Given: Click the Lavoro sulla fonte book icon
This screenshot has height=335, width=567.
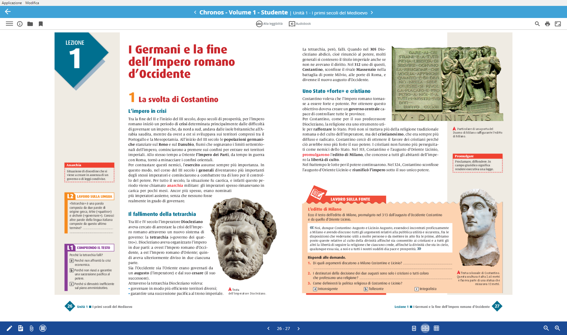Looking at the screenshot, I should coord(317,194).
